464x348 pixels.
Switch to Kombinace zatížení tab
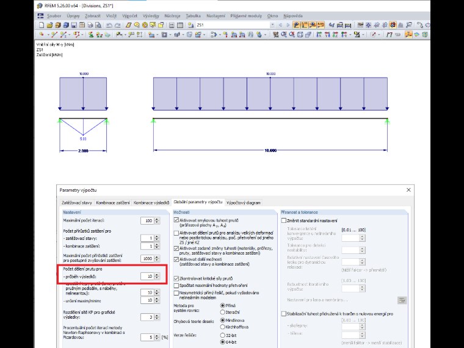click(x=113, y=203)
